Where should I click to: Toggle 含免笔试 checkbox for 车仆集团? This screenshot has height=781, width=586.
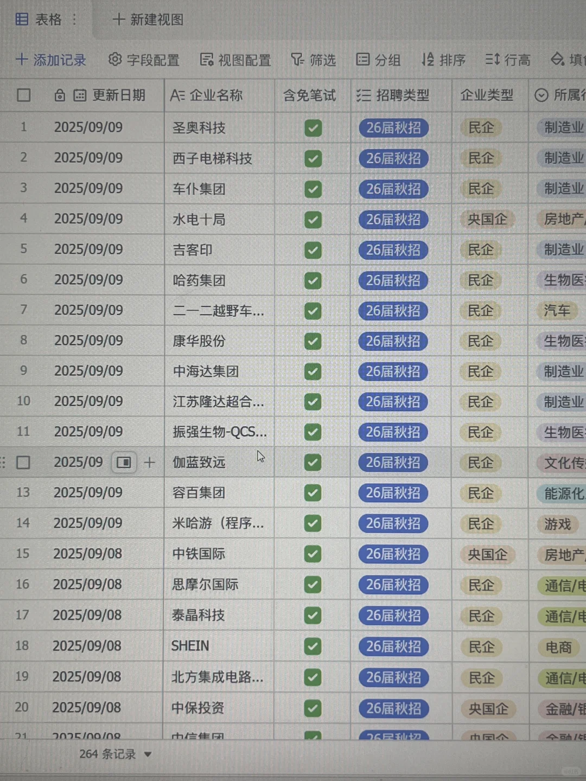click(313, 189)
